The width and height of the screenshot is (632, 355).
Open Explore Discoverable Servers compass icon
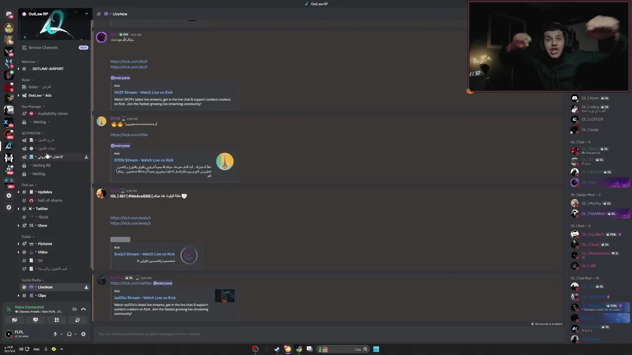(x=8, y=208)
